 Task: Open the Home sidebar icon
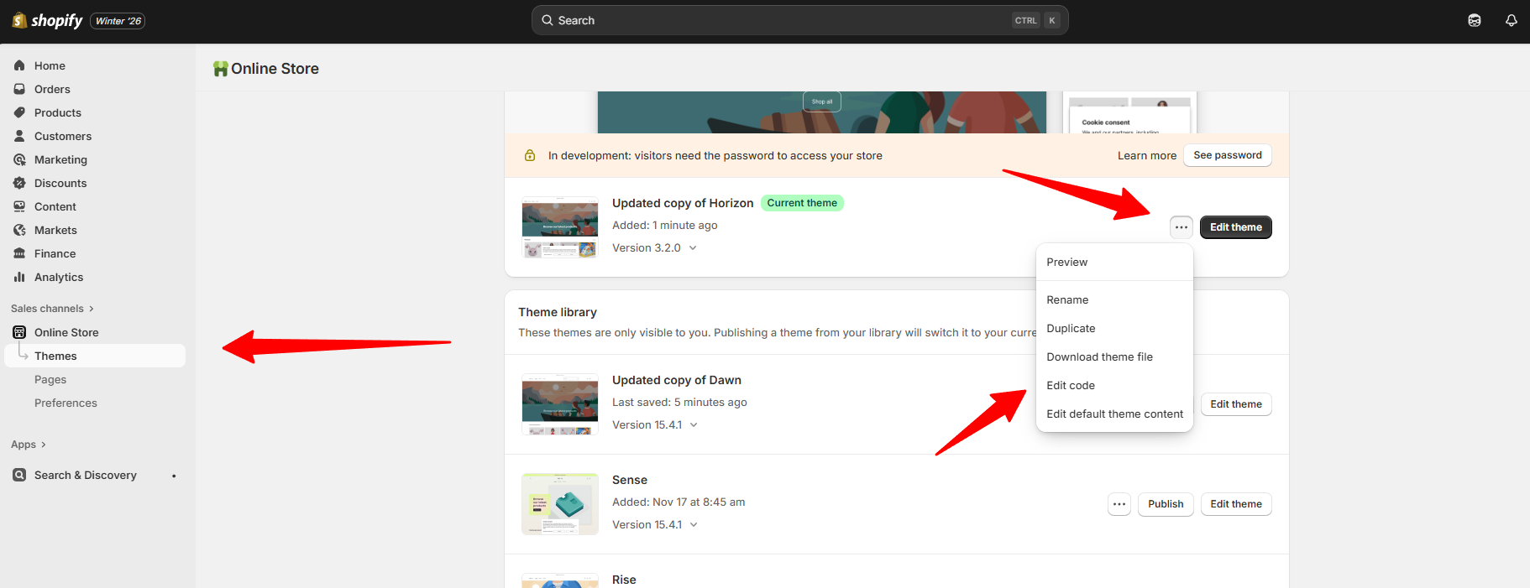(x=19, y=65)
